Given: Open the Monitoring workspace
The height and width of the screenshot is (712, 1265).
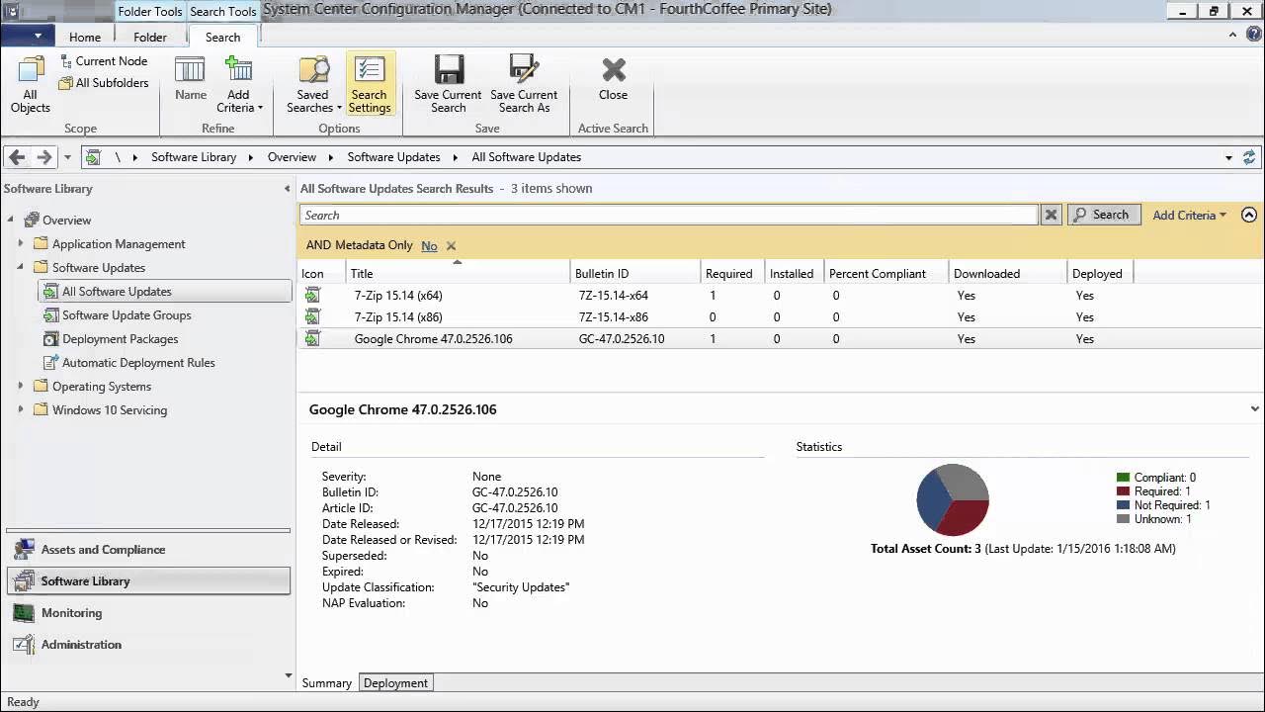Looking at the screenshot, I should [148, 613].
